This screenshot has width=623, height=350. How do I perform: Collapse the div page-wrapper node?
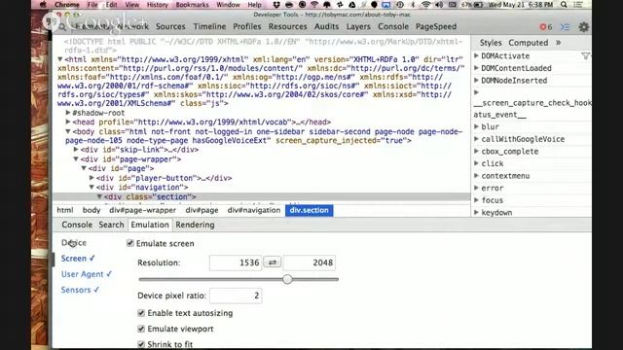point(76,159)
